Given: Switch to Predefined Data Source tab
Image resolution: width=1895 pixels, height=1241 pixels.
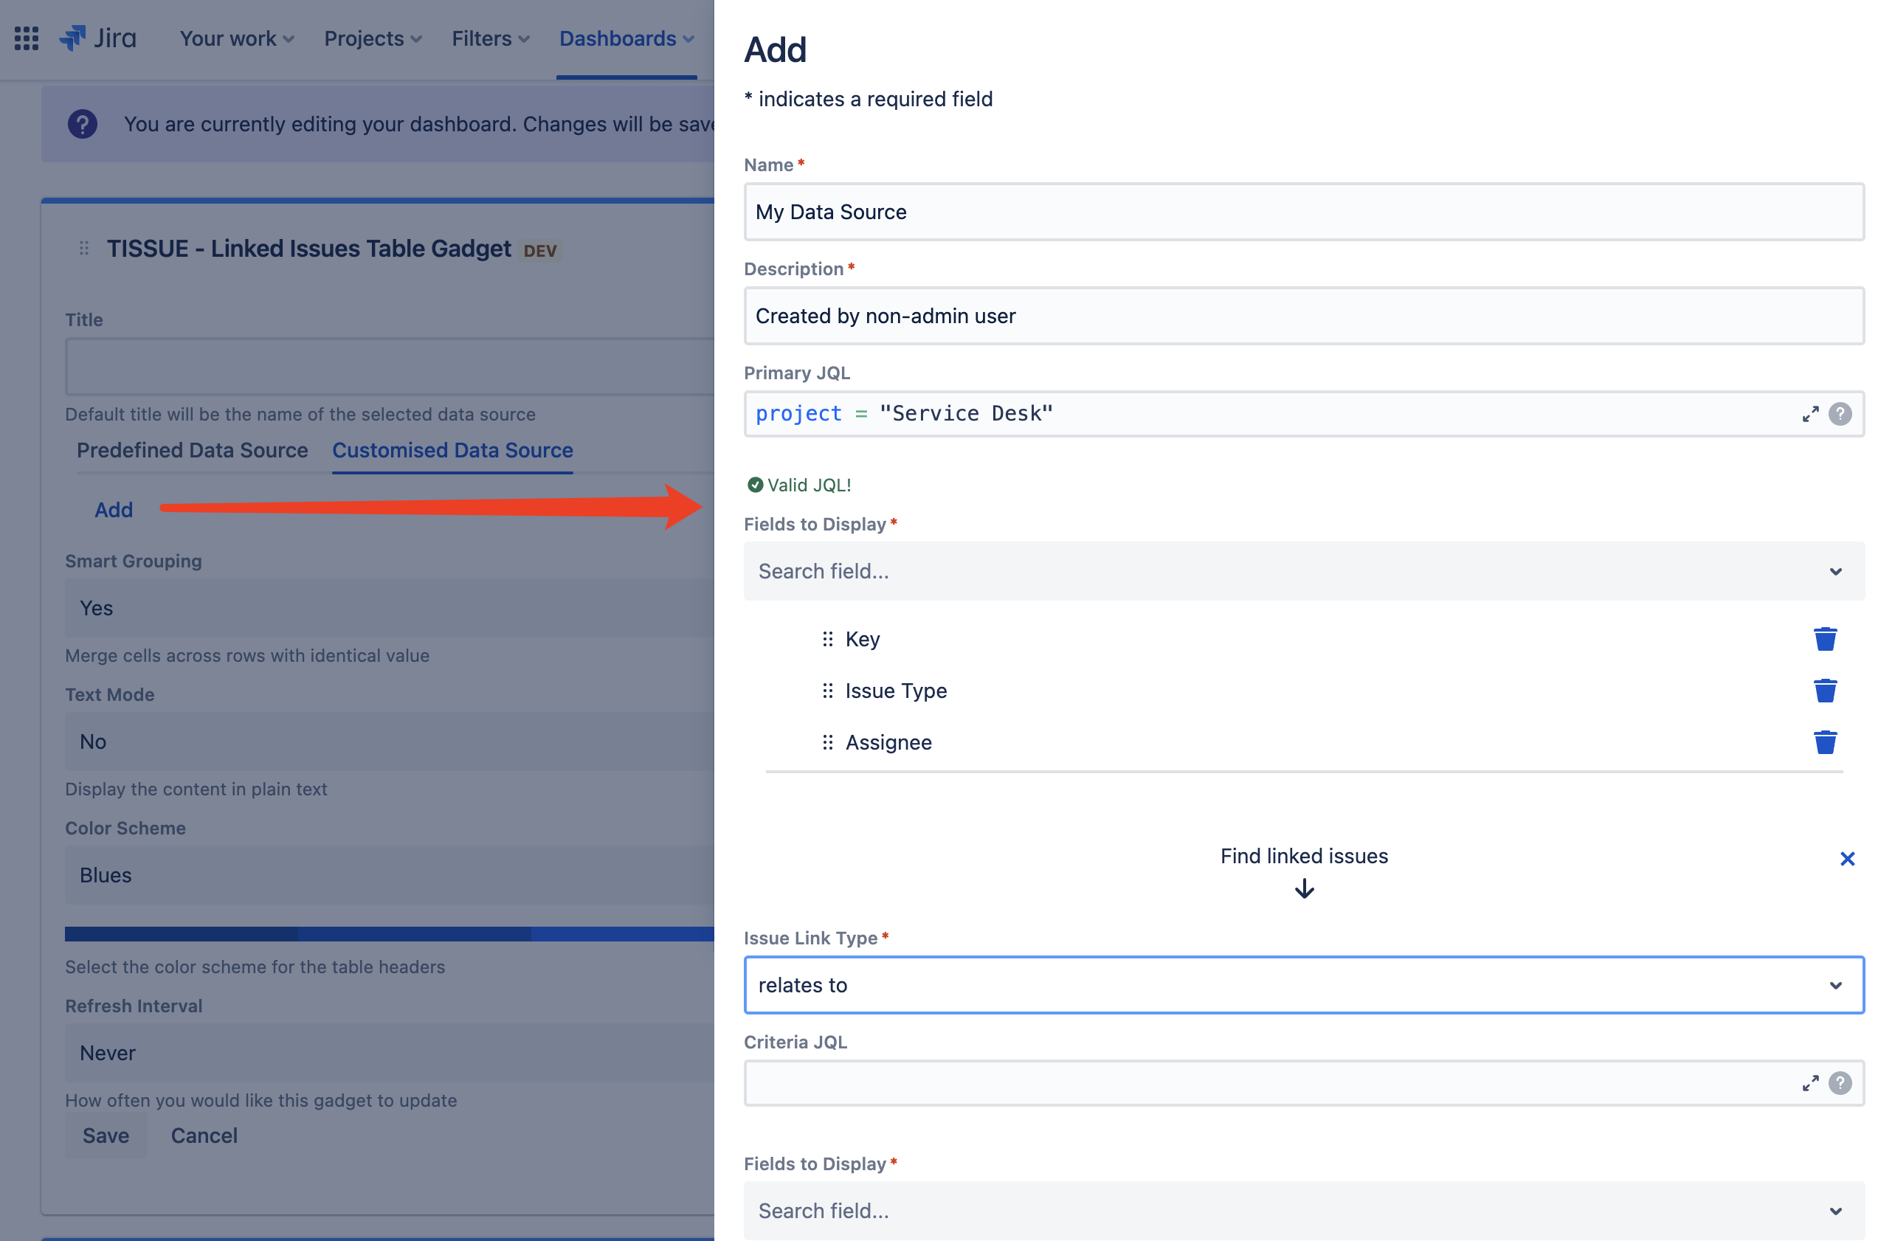Looking at the screenshot, I should [192, 451].
